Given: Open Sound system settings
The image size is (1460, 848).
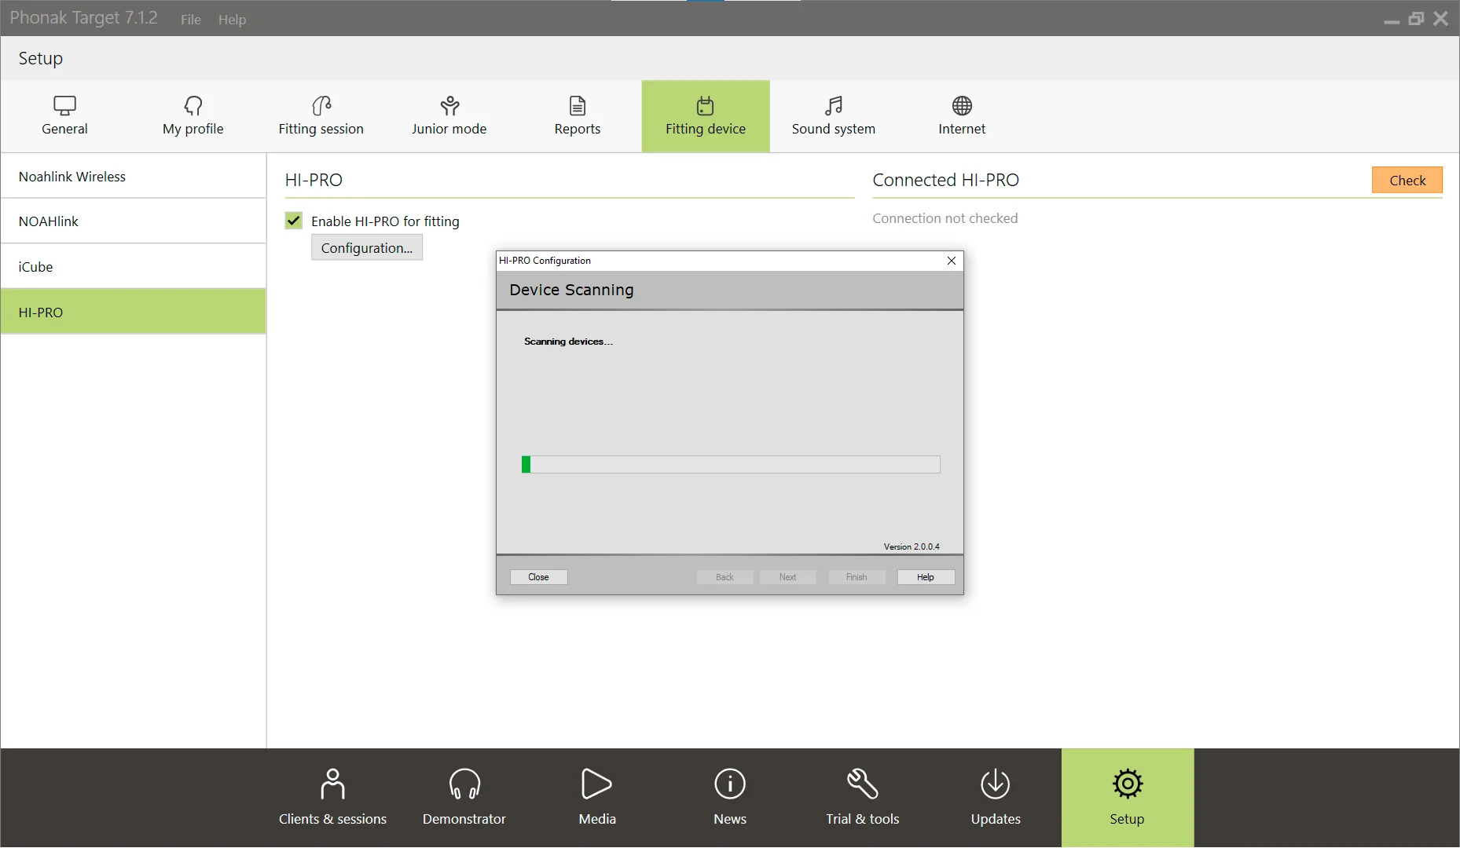Looking at the screenshot, I should coord(834,116).
